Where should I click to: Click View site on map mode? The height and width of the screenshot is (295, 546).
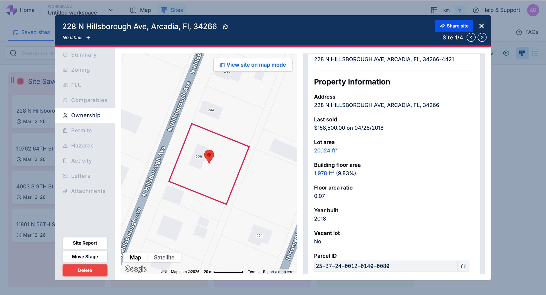(x=253, y=65)
